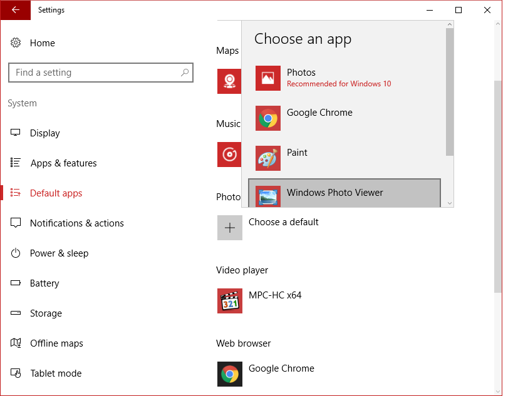Click the Notifications & actions speech-bubble icon
This screenshot has height=396, width=513.
(x=16, y=223)
